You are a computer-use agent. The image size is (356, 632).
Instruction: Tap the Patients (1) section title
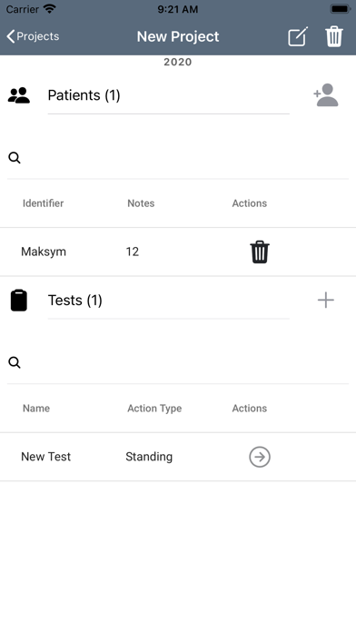coord(84,95)
